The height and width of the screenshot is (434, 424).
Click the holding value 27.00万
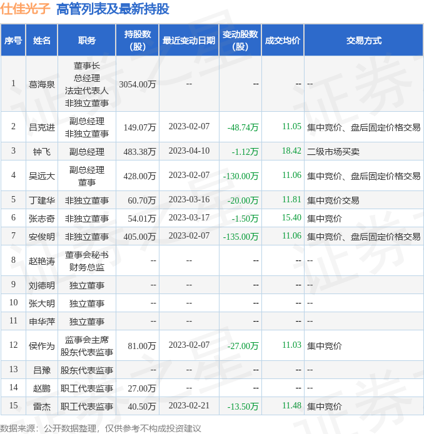pos(142,388)
